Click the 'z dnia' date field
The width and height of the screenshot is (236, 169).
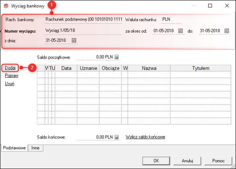[58, 41]
